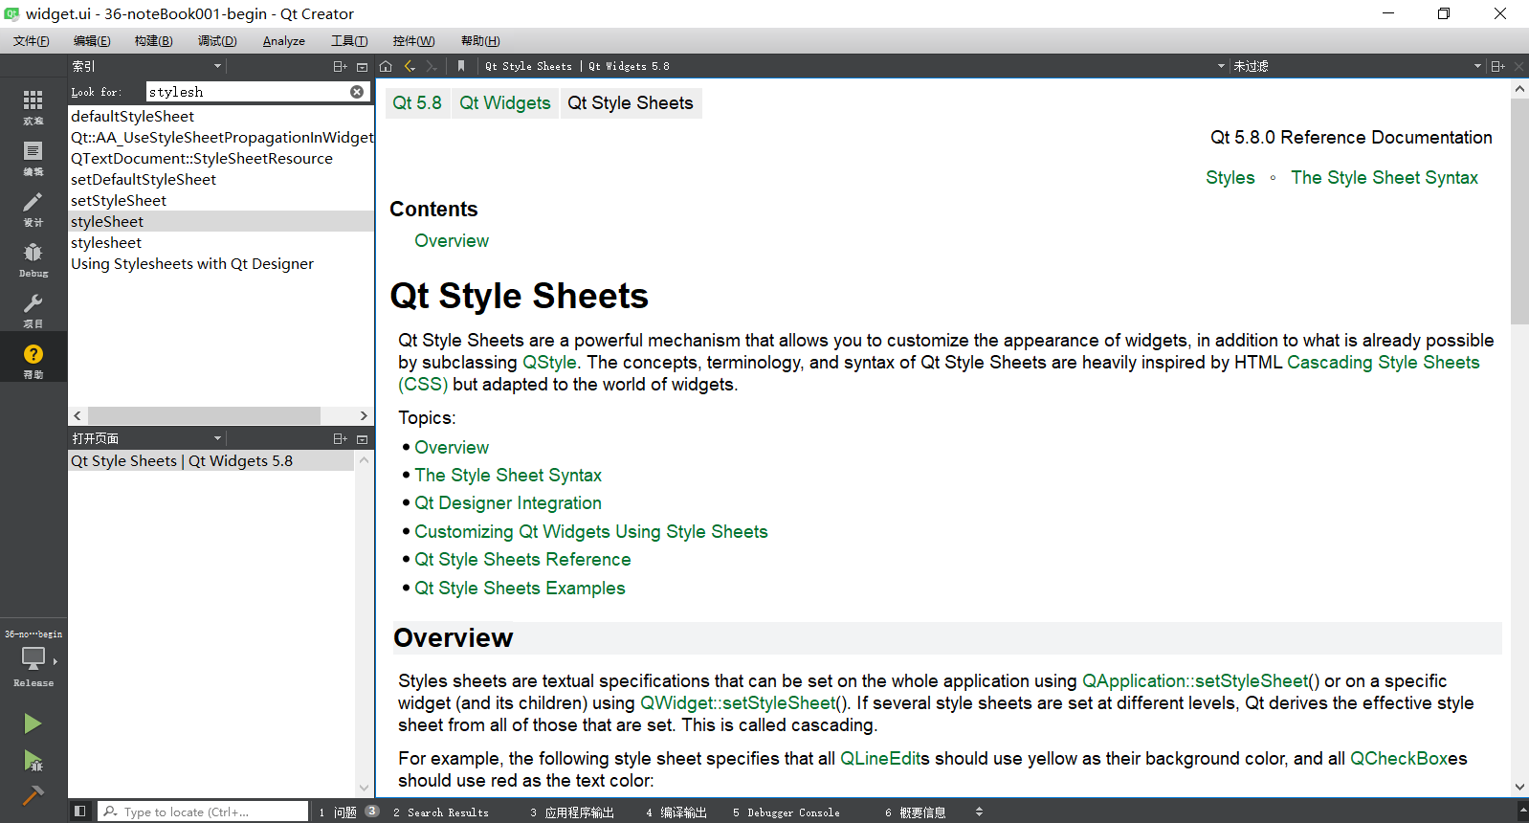Open the Edit mode
The image size is (1529, 823).
pyautogui.click(x=33, y=157)
